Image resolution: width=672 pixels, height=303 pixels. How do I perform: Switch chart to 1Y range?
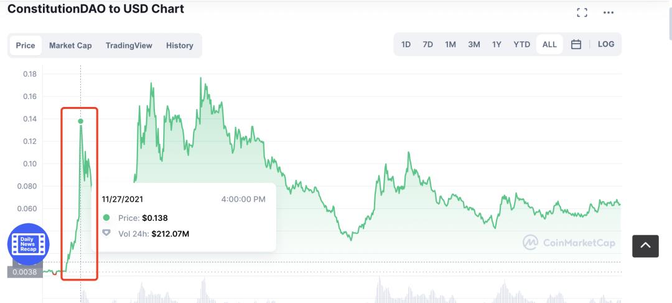497,44
